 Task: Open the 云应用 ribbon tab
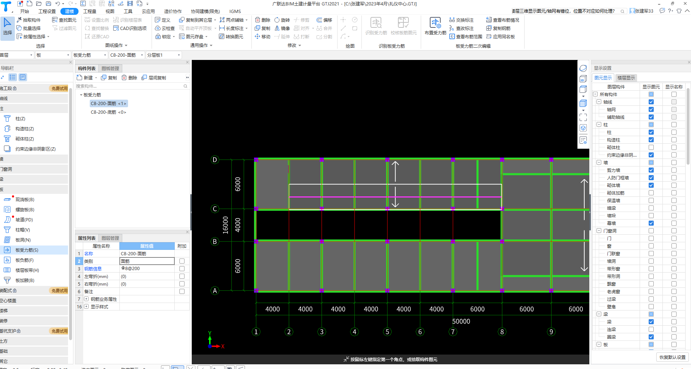click(x=148, y=11)
